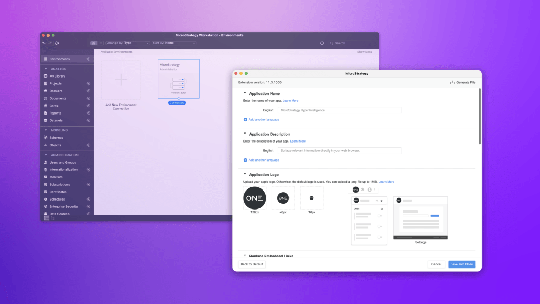
Task: Click plus icon beside Application Name's Add another language
Action: [x=245, y=119]
